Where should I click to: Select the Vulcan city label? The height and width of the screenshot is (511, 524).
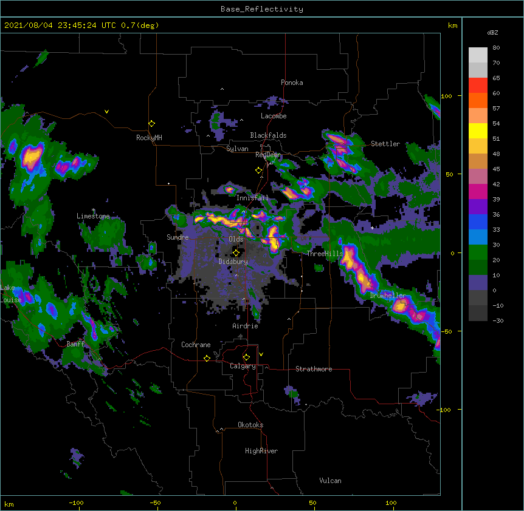click(x=330, y=481)
